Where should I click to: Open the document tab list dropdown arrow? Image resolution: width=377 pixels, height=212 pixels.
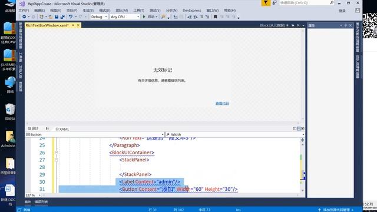point(303,25)
